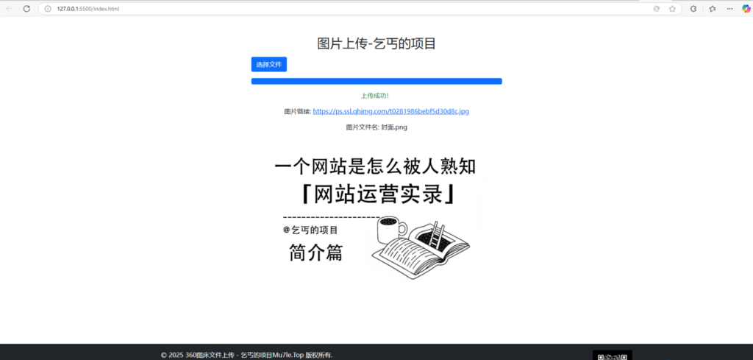The width and height of the screenshot is (753, 360).
Task: Click the 上传成功! status message
Action: pos(375,96)
